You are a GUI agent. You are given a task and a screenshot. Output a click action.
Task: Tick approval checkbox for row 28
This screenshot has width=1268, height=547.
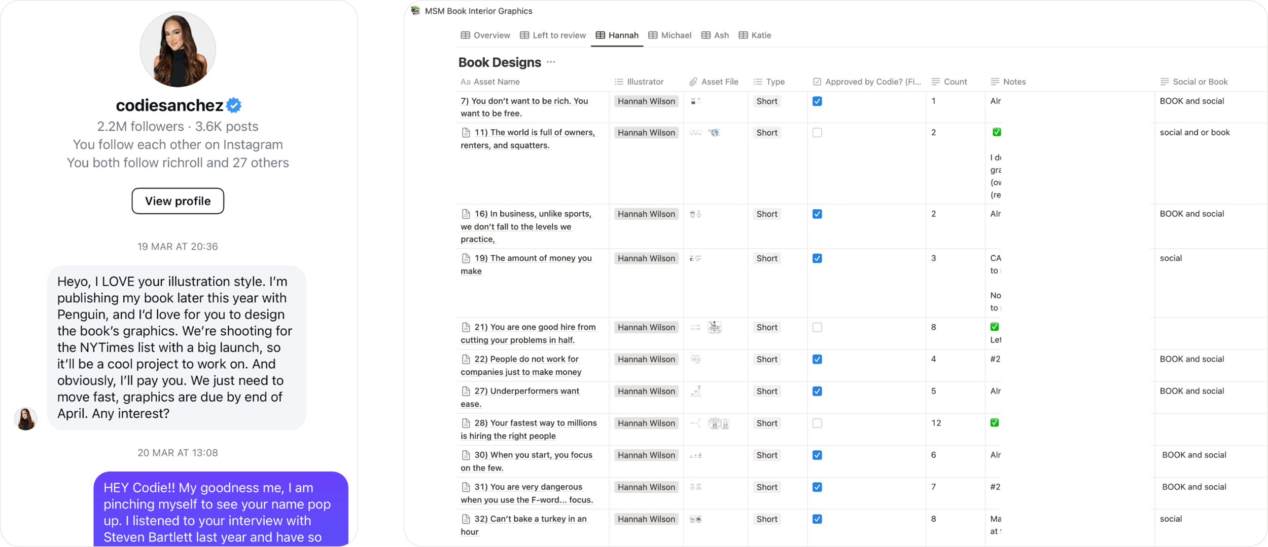coord(817,423)
